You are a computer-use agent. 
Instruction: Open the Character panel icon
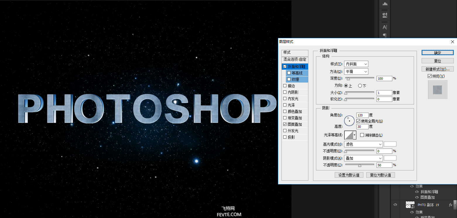385,27
